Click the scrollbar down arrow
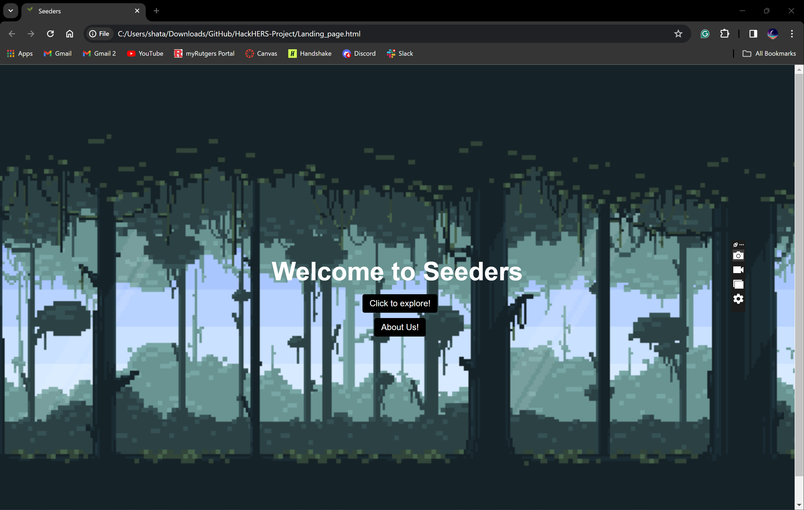Screen dimensions: 804x510 click(x=799, y=505)
